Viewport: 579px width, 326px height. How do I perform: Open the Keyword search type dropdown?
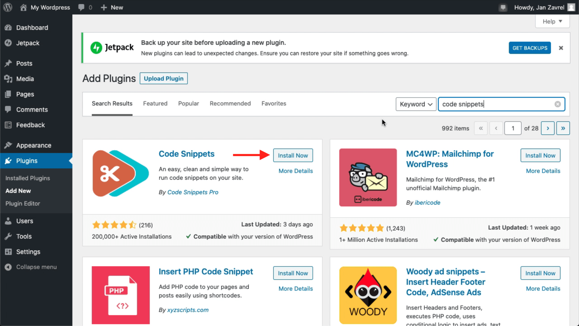(x=416, y=104)
